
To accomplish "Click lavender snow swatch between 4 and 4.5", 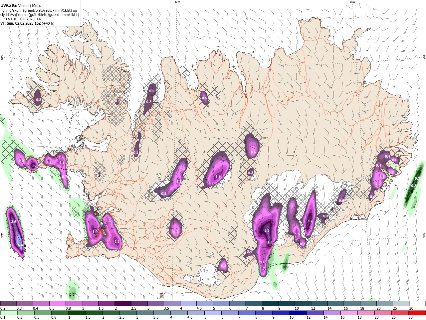I will coord(188,304).
